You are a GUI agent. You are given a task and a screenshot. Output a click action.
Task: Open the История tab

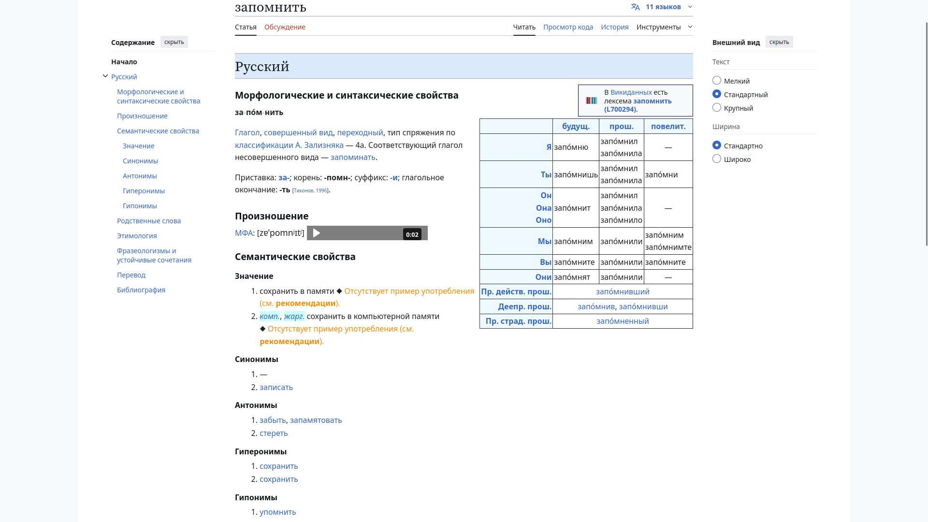click(x=614, y=27)
